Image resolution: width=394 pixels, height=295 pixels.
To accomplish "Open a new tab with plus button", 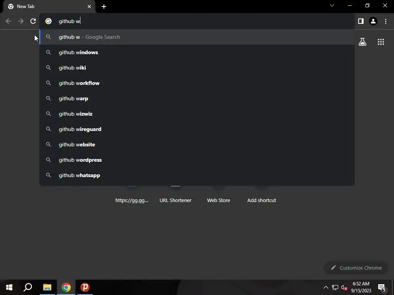I will [104, 7].
